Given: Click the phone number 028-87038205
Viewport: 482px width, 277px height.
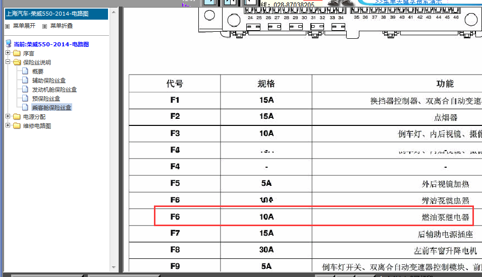Looking at the screenshot, I should (294, 5).
